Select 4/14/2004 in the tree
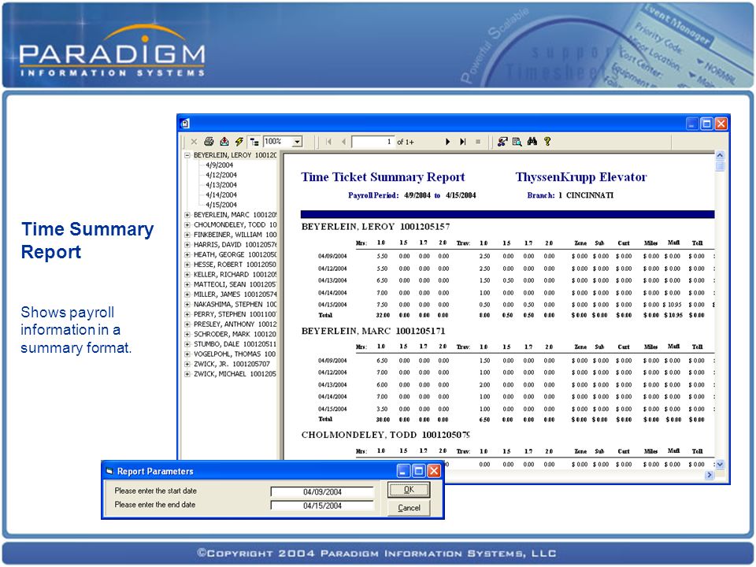This screenshot has width=756, height=567. [221, 195]
